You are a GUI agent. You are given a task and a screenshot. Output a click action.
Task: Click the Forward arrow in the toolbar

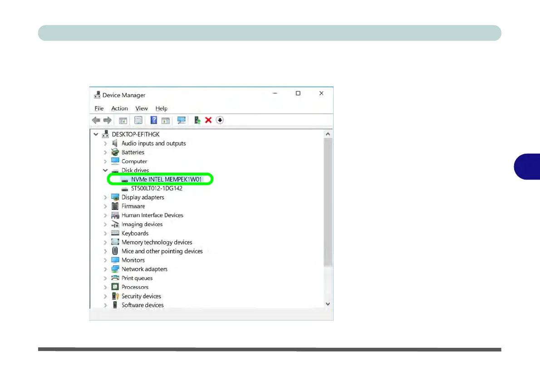pyautogui.click(x=108, y=120)
